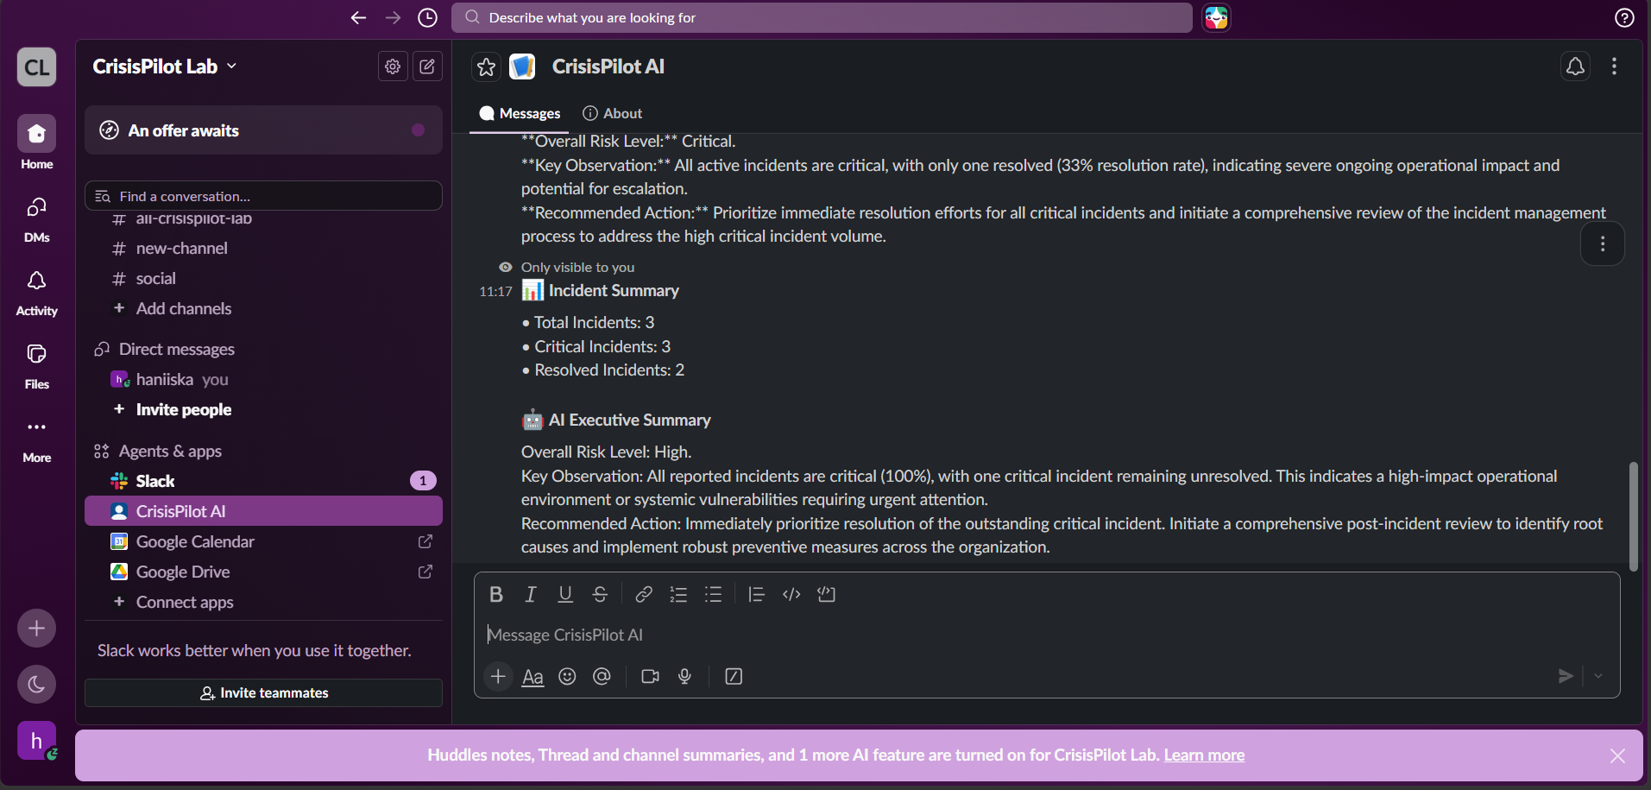The height and width of the screenshot is (790, 1651).
Task: Go to Home in the sidebar
Action: 36,143
